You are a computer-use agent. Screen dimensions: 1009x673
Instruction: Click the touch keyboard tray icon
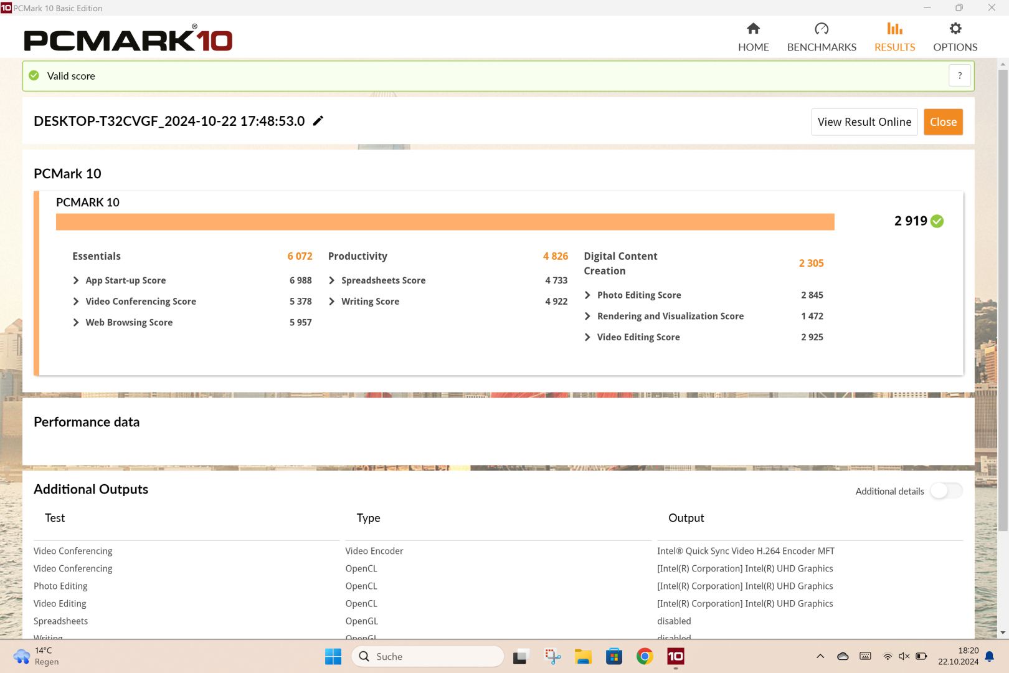(865, 656)
